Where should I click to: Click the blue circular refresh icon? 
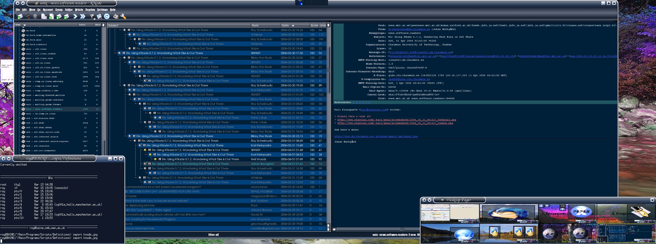107,17
